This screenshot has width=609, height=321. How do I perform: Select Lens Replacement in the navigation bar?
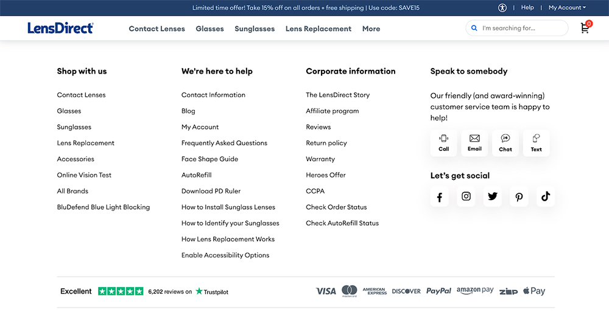click(x=318, y=29)
